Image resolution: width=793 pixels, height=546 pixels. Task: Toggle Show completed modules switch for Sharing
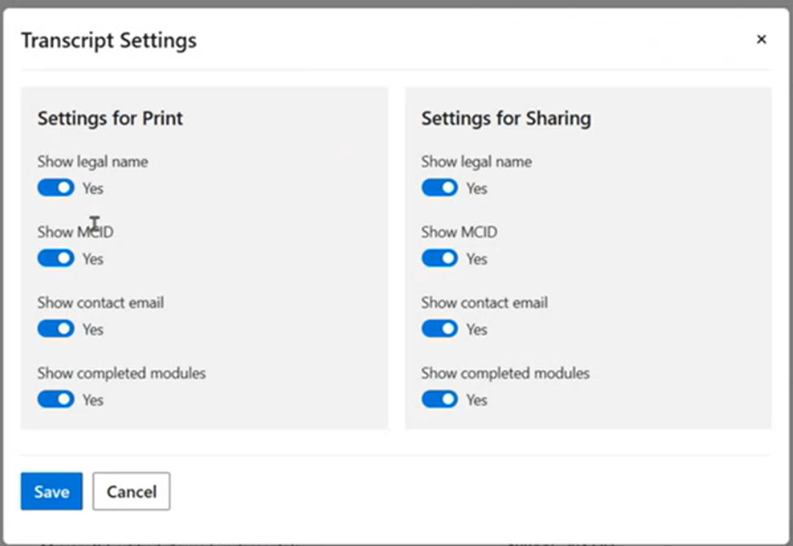pyautogui.click(x=439, y=400)
